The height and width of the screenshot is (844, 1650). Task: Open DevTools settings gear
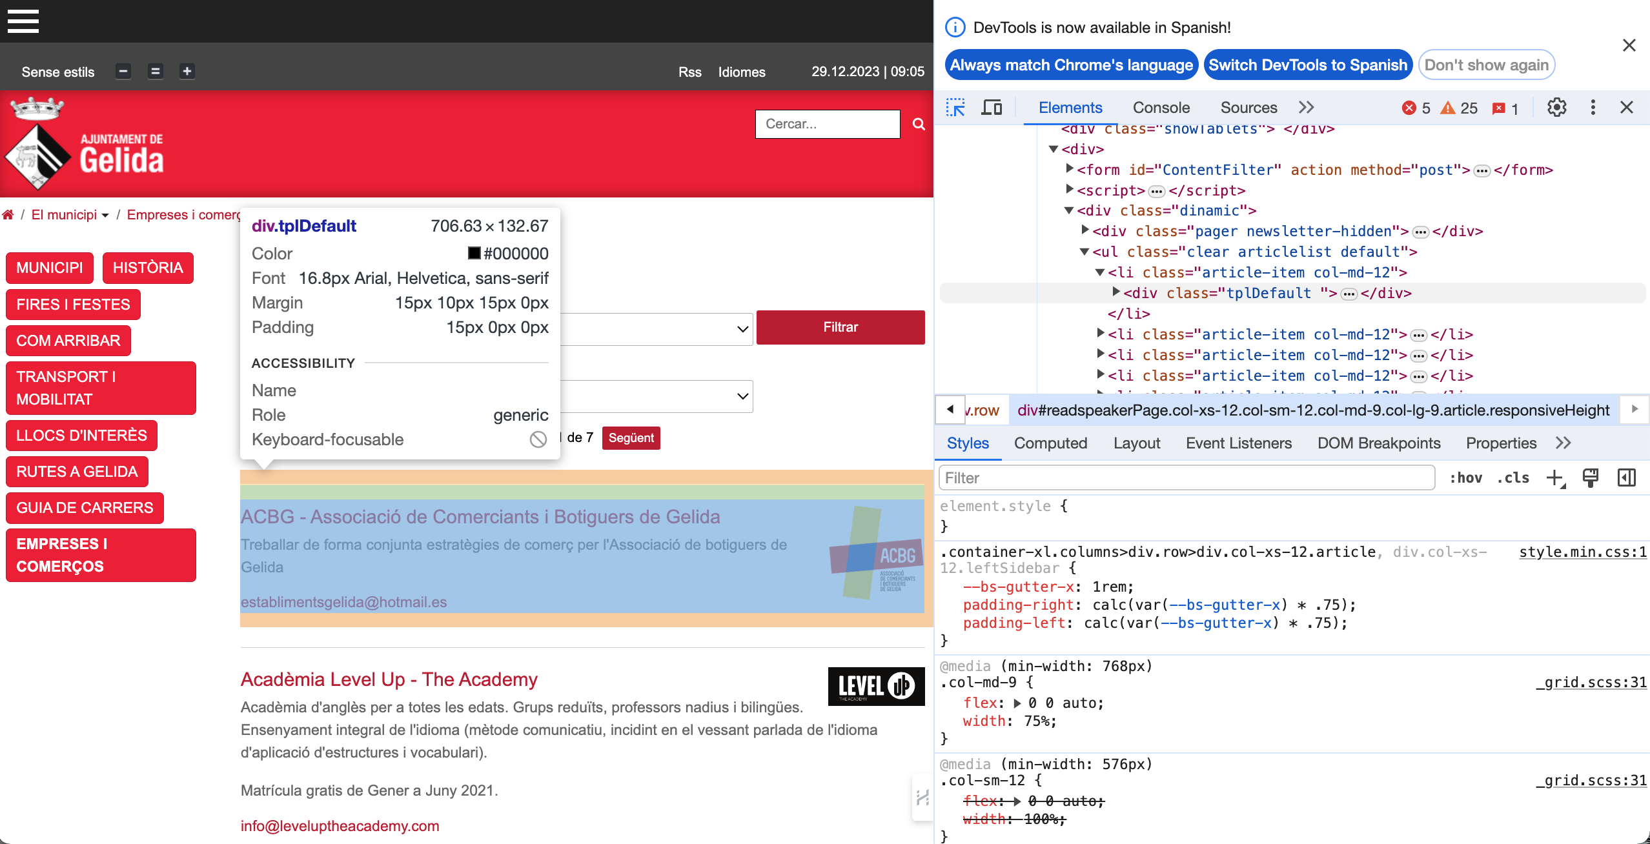pos(1557,108)
